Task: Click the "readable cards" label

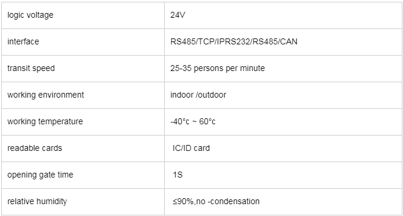Action: (35, 148)
